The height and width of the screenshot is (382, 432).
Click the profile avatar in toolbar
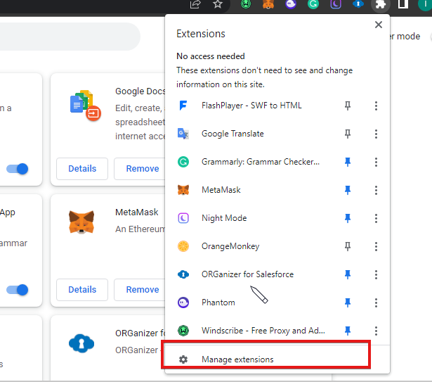[x=425, y=4]
